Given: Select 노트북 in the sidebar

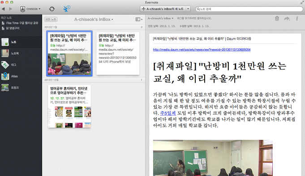Looking at the screenshot, I should pyautogui.click(x=21, y=53).
